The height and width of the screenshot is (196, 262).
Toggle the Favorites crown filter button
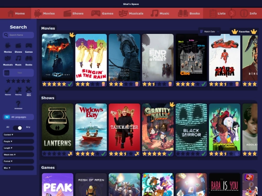tap(244, 31)
